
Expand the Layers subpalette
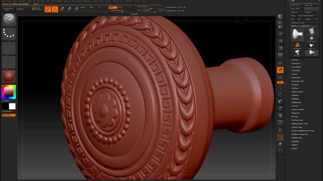click(x=295, y=74)
